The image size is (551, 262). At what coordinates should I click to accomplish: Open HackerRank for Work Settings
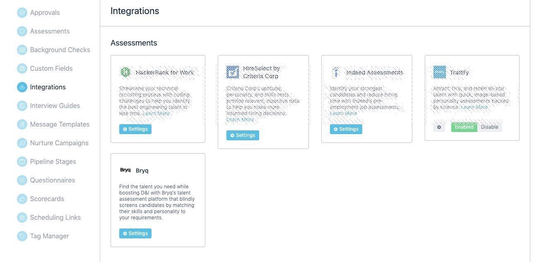tap(135, 129)
